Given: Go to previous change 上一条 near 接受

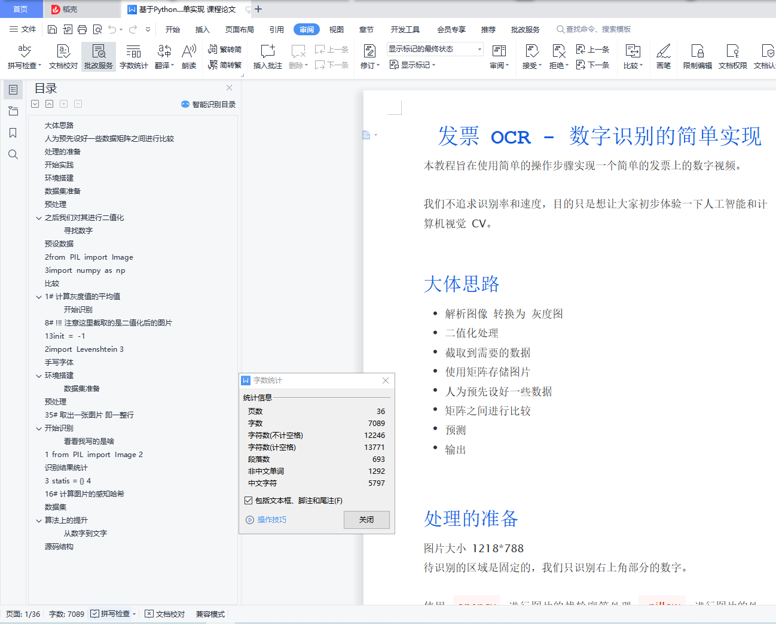Looking at the screenshot, I should click(x=592, y=50).
